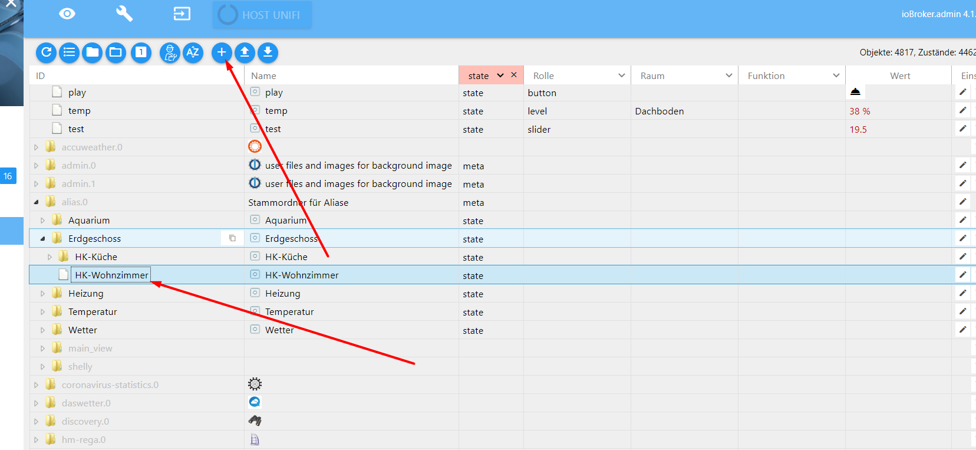The width and height of the screenshot is (976, 450).
Task: Edit the temp object with pencil icon
Action: pos(962,110)
